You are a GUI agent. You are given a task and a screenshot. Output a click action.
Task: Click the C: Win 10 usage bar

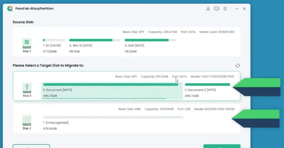[x=95, y=40]
